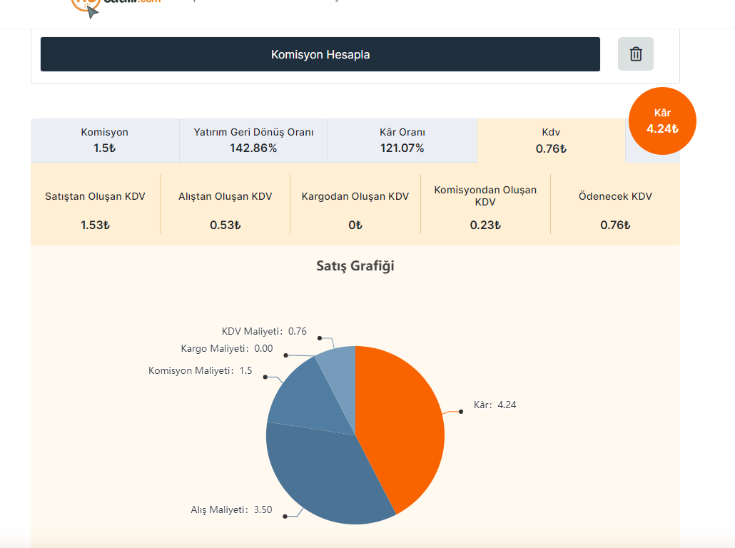The image size is (735, 548).
Task: Click Komisyondan Oluşan KDV label
Action: pyautogui.click(x=485, y=196)
